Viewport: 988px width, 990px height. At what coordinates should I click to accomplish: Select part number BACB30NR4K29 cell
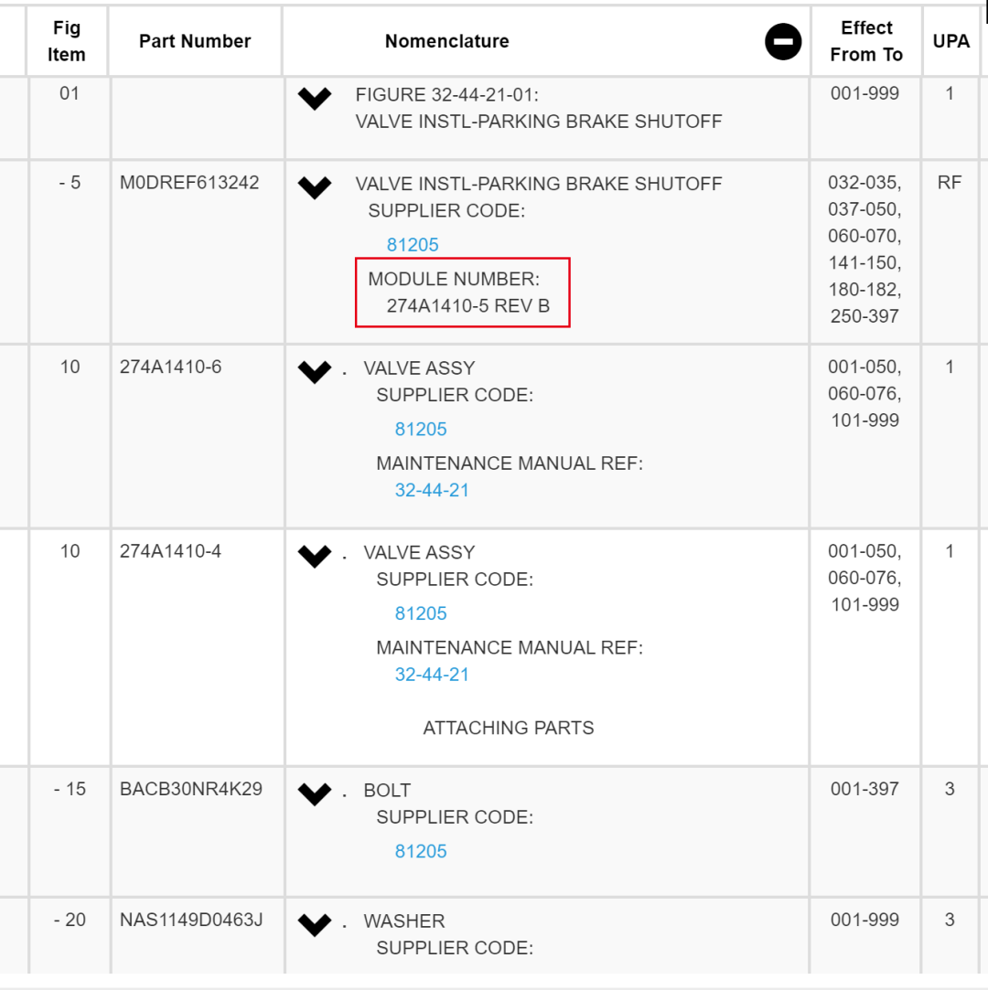pyautogui.click(x=191, y=789)
